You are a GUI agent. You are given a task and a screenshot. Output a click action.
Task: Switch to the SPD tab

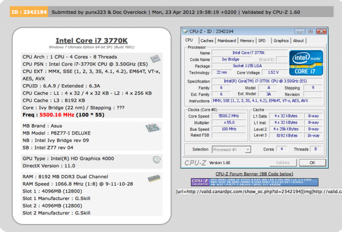tap(262, 41)
